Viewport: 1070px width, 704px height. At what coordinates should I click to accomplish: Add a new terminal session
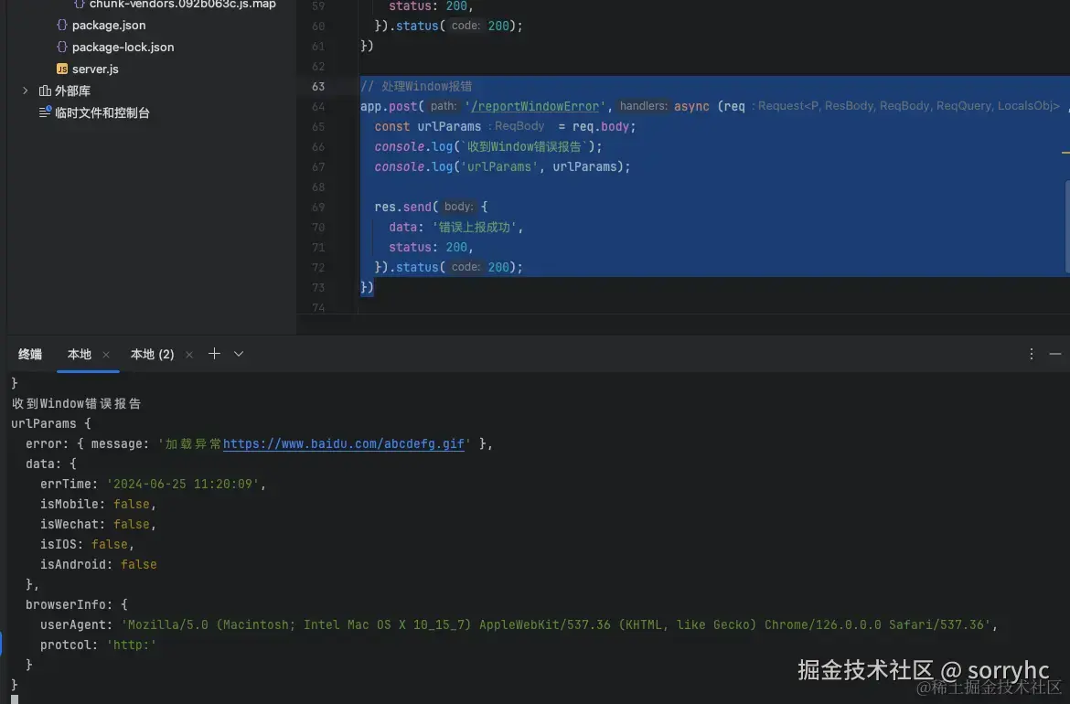(214, 353)
